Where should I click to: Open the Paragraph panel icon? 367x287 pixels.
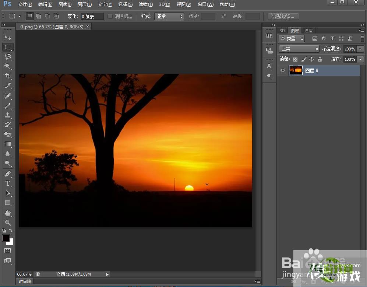coord(269,76)
